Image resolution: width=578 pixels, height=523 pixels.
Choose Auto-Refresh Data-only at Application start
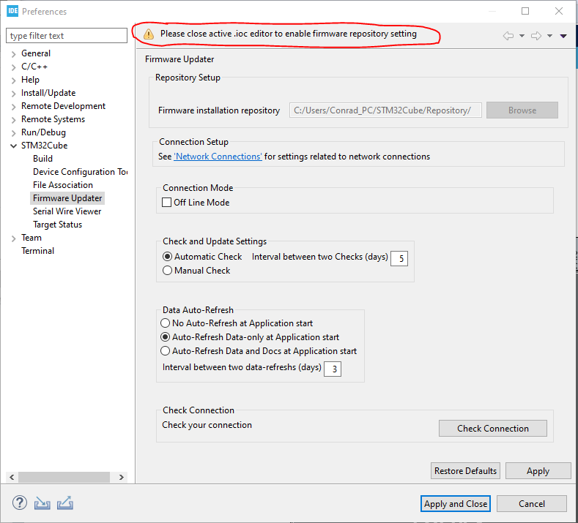[165, 337]
